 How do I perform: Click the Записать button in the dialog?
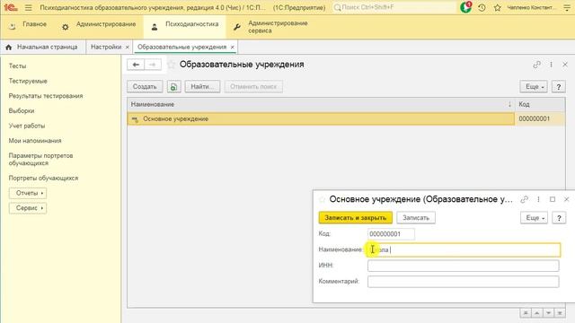point(416,218)
